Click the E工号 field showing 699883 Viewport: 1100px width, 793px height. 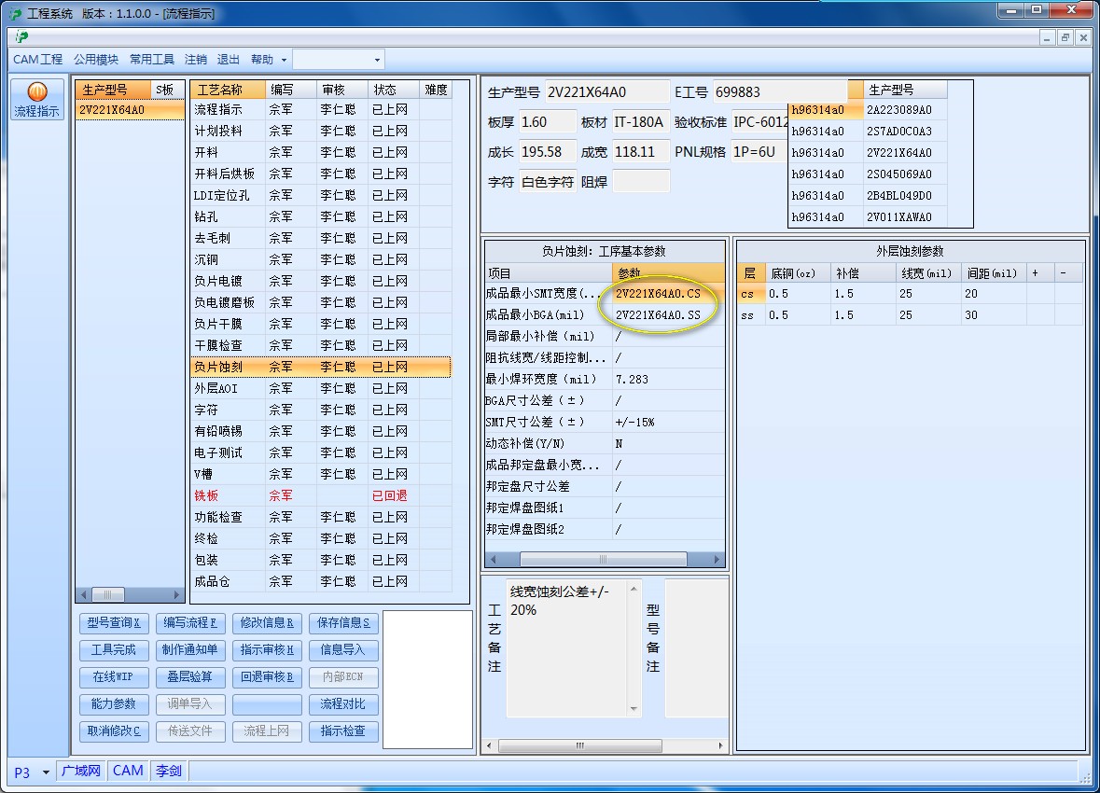point(780,92)
